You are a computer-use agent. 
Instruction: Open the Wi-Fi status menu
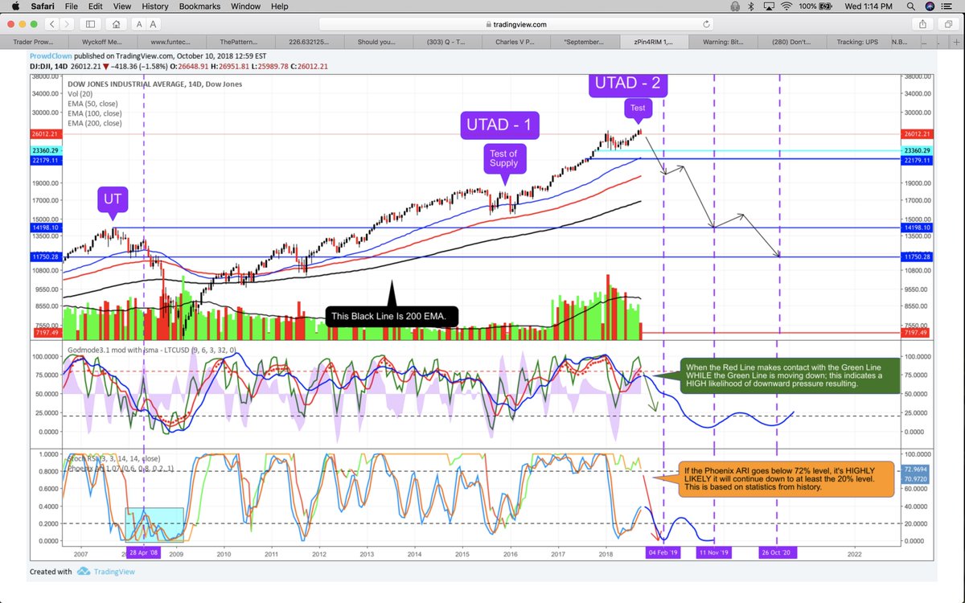787,6
